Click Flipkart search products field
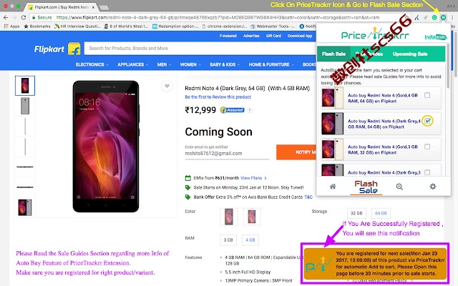 pos(200,49)
